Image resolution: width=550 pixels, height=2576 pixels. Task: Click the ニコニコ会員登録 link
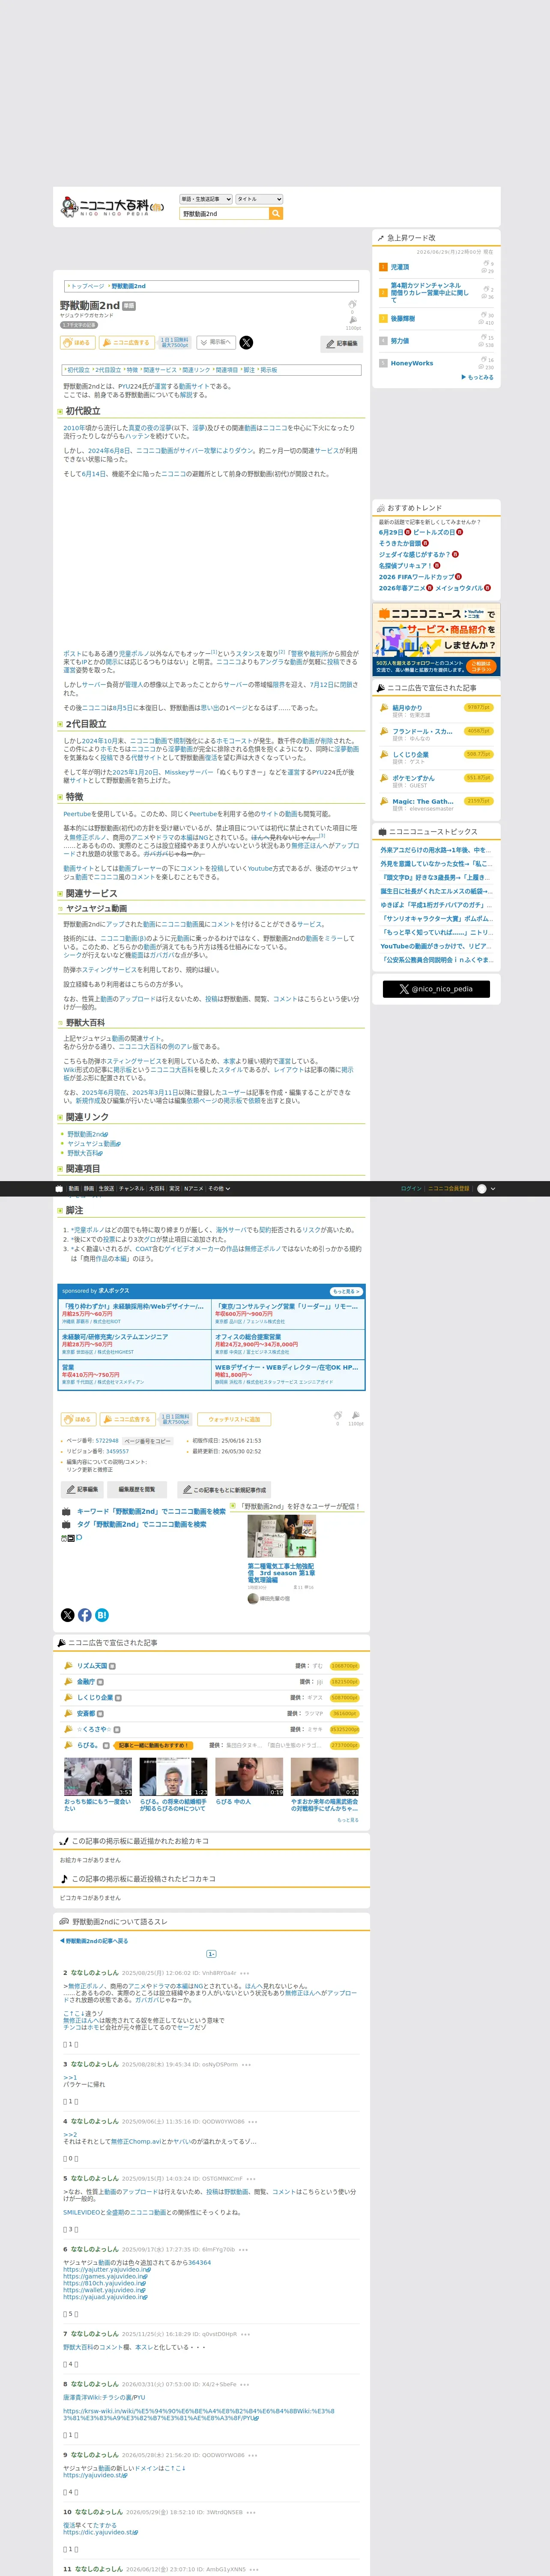point(449,1189)
